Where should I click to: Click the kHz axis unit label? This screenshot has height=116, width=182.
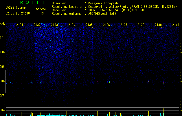pyautogui.click(x=3, y=23)
